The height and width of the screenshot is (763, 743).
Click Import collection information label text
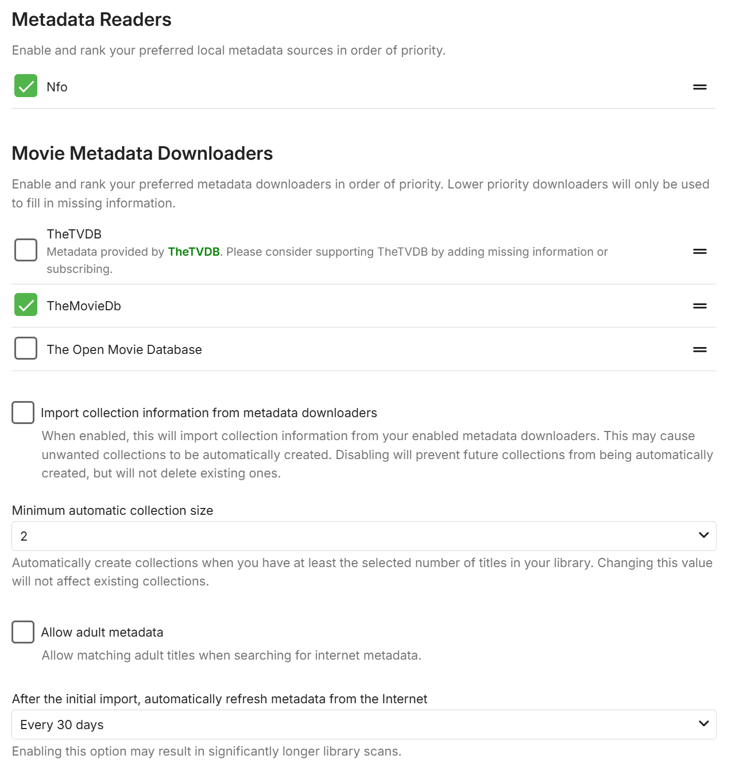pyautogui.click(x=208, y=413)
